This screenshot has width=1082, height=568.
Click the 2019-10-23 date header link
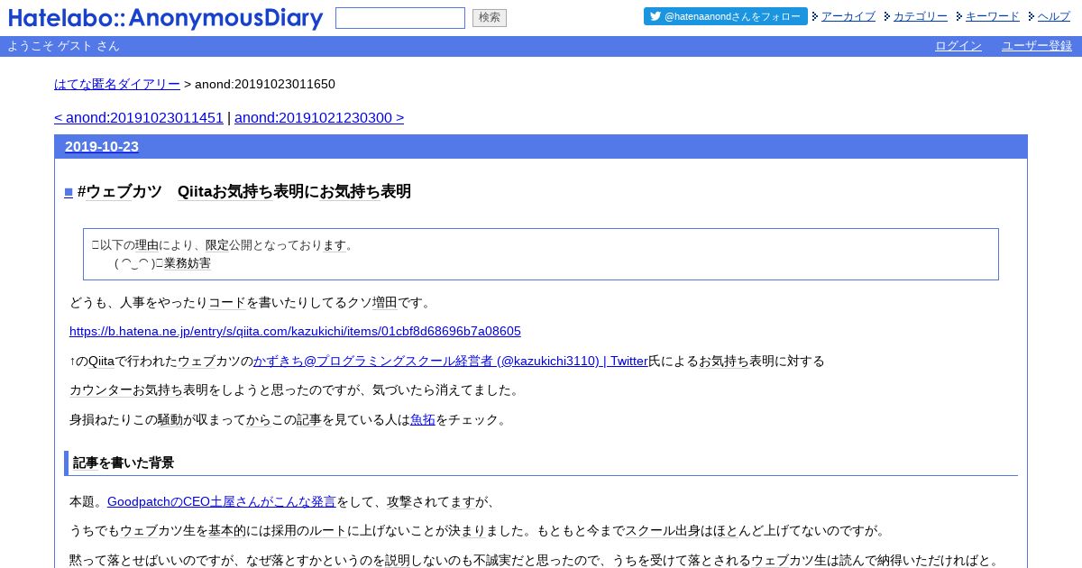[102, 147]
